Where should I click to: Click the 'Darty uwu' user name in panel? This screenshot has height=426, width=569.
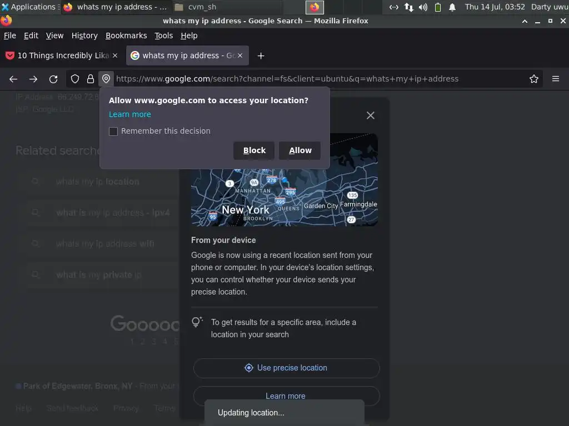(550, 7)
